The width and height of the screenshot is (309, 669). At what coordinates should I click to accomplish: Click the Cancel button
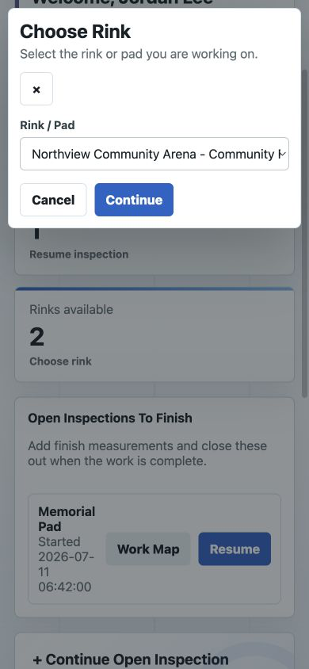coord(53,200)
